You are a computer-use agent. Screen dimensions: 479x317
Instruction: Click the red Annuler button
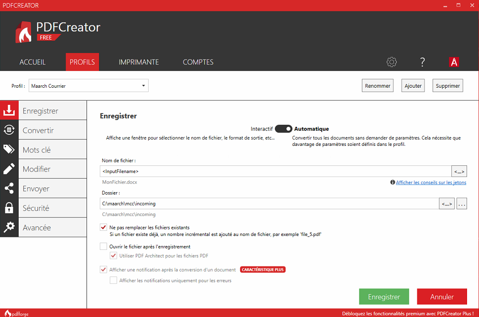pos(442,297)
